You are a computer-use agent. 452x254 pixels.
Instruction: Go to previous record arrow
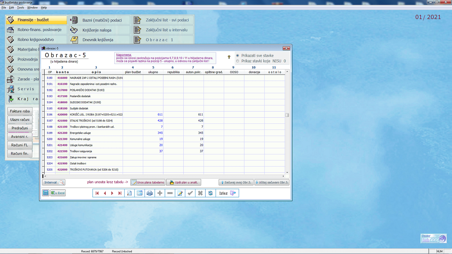(x=105, y=193)
